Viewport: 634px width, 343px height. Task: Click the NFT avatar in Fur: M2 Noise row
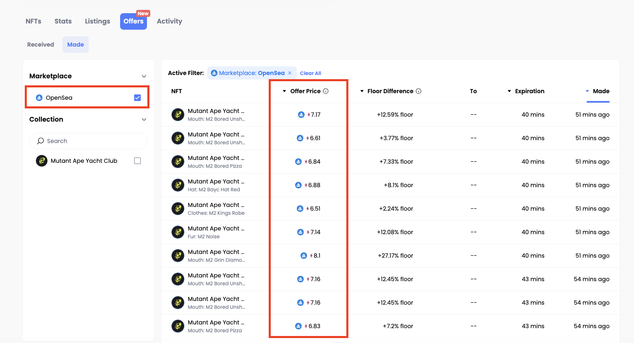click(178, 232)
